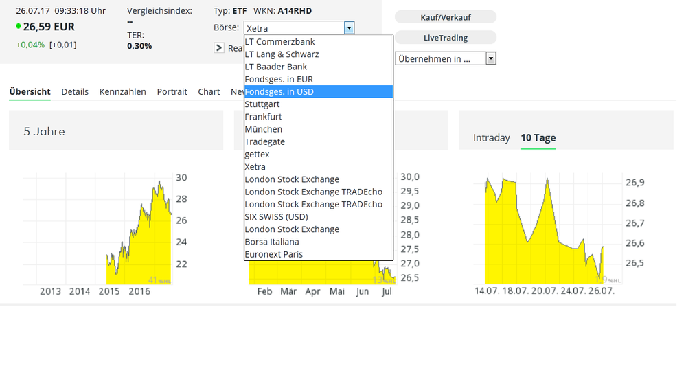
Task: Click the arrow icon beside the Realtime label
Action: click(x=219, y=48)
